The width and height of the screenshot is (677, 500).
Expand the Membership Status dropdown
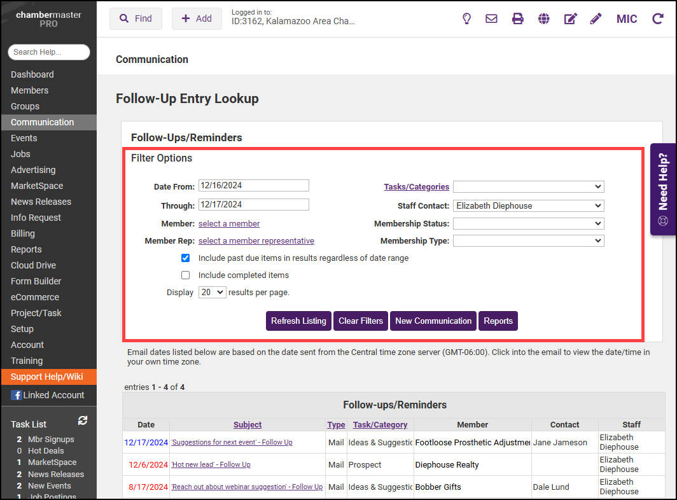(x=528, y=223)
